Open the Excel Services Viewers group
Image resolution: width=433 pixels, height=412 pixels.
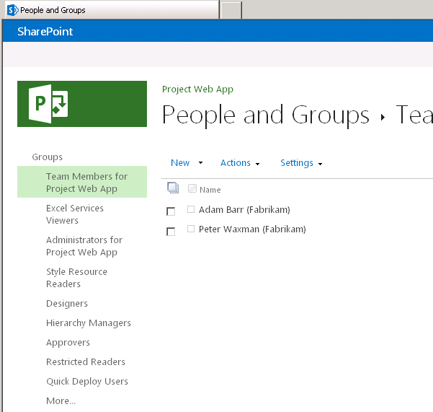[75, 214]
